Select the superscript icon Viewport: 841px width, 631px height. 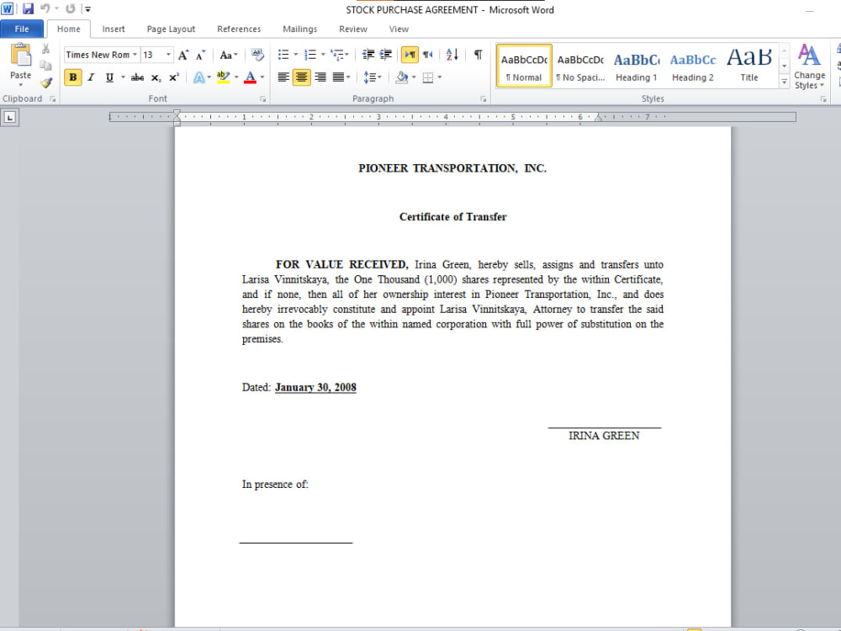(x=175, y=77)
